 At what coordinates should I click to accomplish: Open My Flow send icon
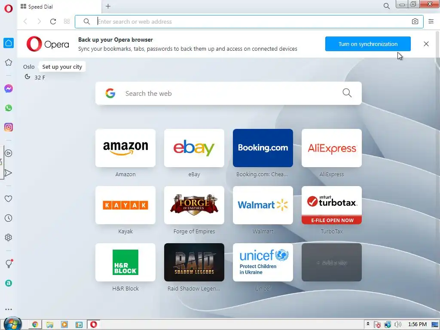9,173
